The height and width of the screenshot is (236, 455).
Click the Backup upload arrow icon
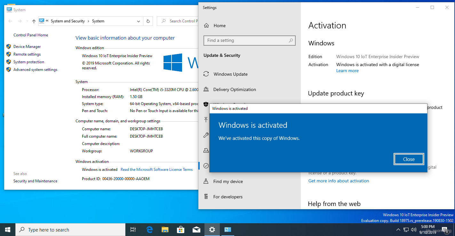pos(206,120)
